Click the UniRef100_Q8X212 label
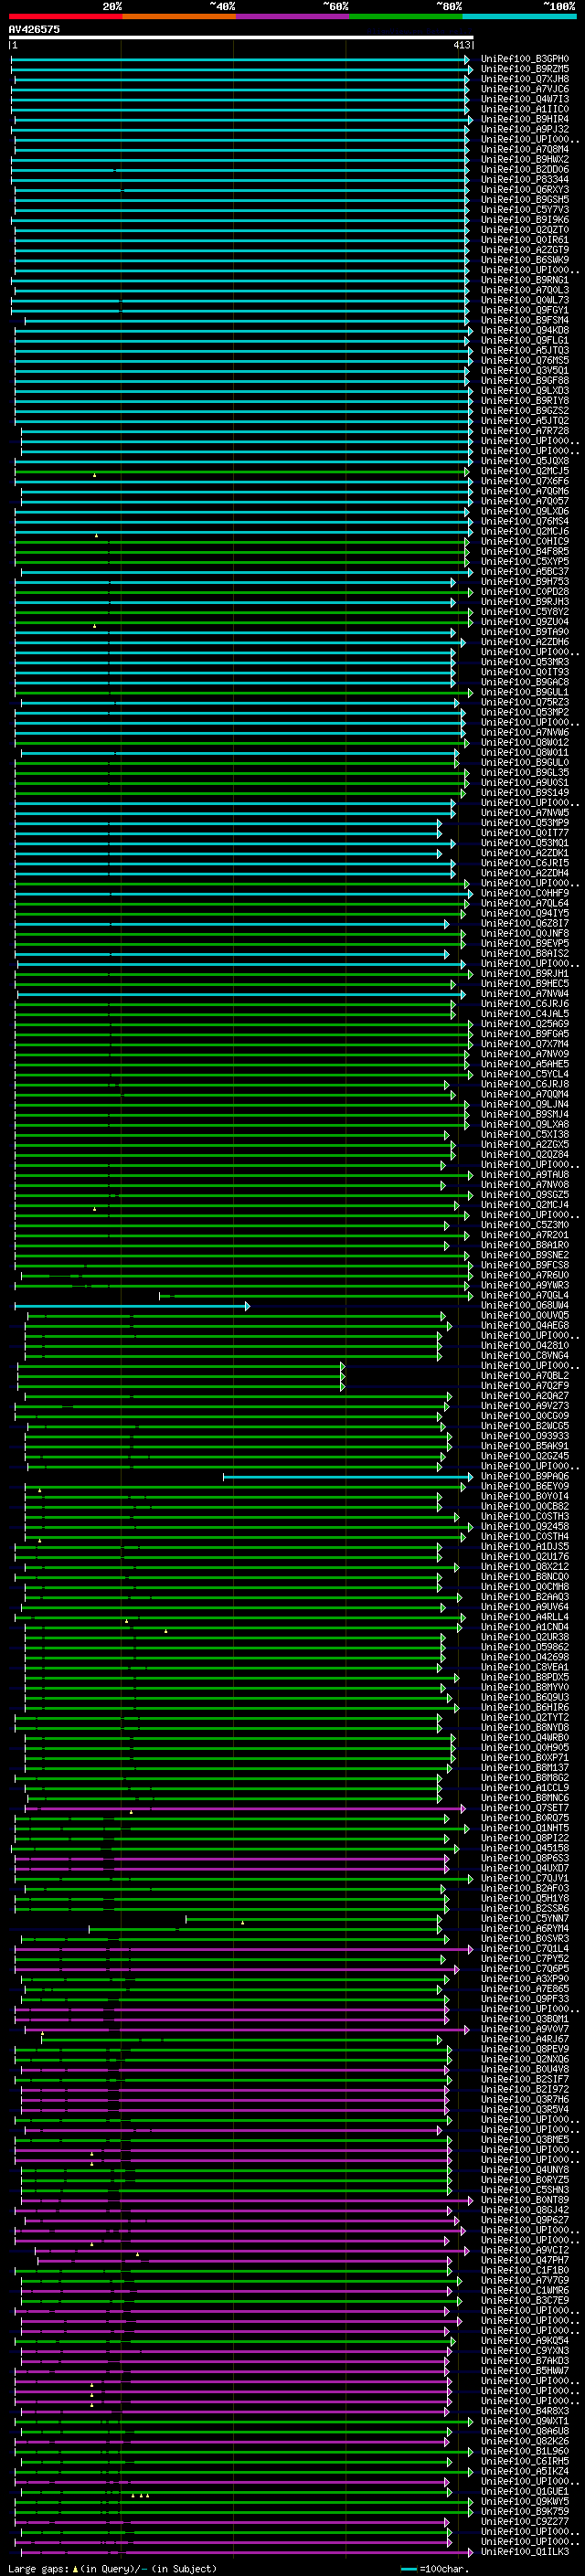This screenshot has height=2576, width=585. 525,1566
